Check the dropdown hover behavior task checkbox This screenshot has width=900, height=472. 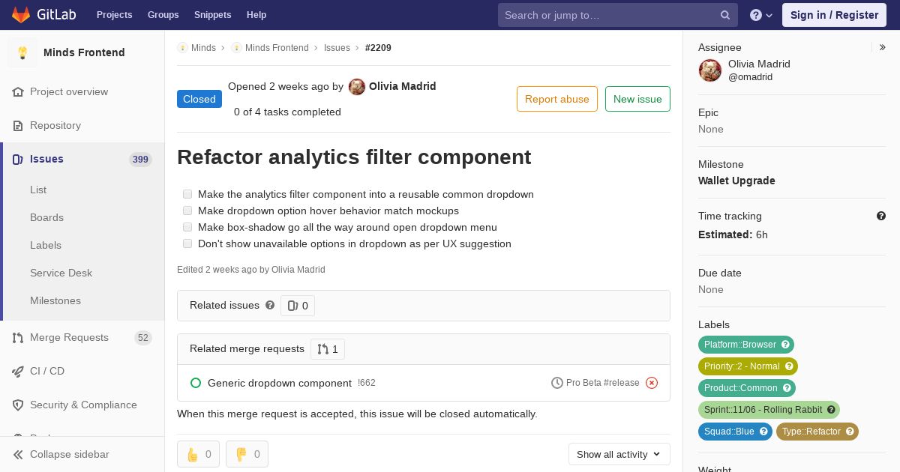pos(187,211)
